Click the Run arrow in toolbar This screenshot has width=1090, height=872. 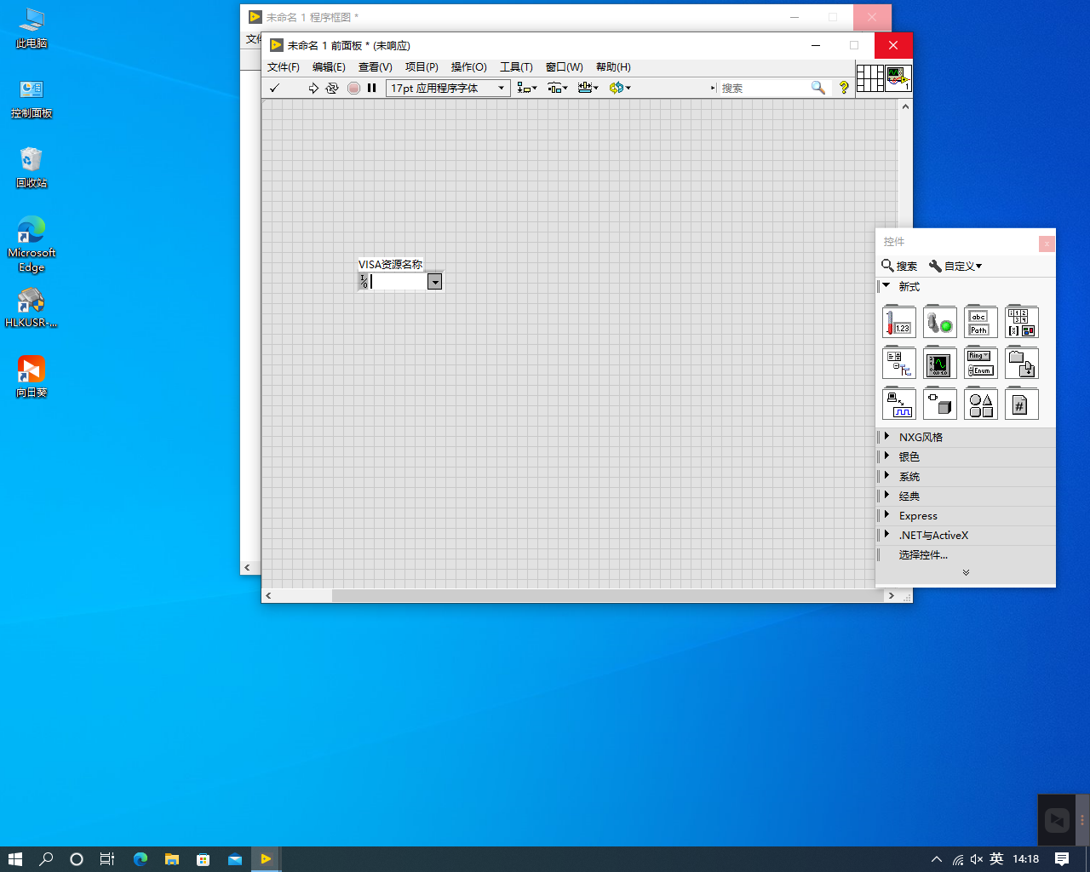pyautogui.click(x=313, y=88)
